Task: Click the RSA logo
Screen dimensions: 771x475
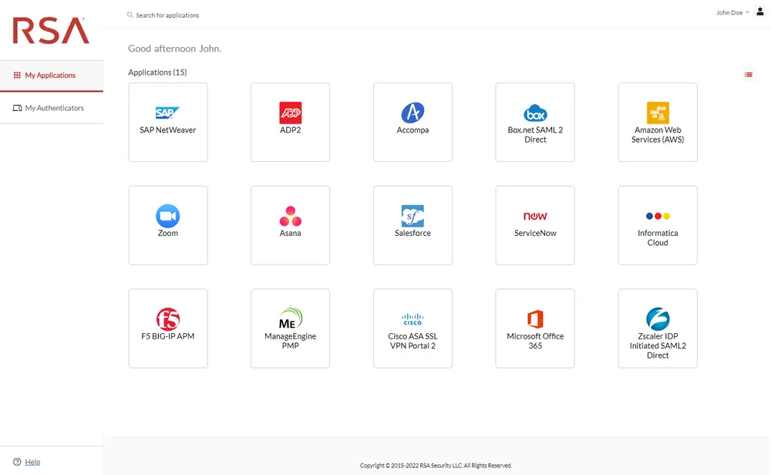Action: [x=51, y=31]
